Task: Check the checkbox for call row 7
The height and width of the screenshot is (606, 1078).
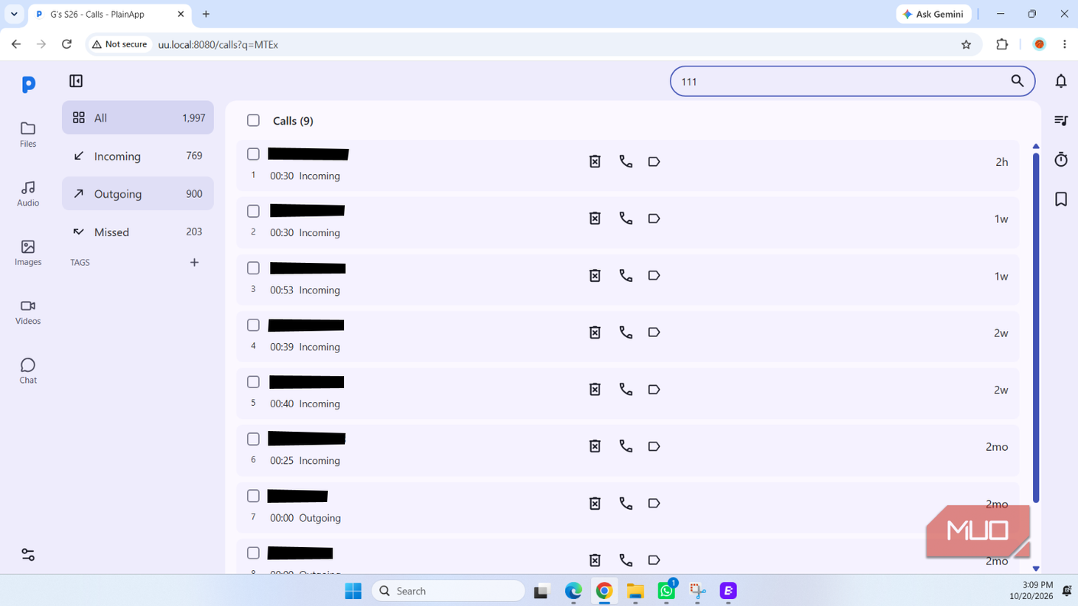Action: pyautogui.click(x=253, y=496)
